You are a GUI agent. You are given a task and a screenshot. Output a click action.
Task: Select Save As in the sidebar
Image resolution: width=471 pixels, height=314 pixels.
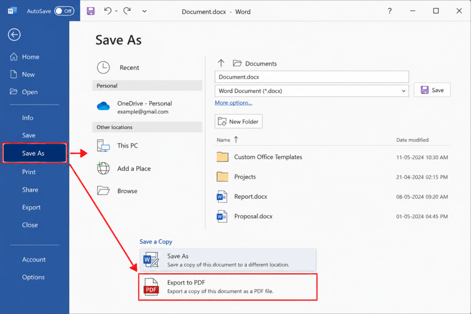tap(34, 153)
